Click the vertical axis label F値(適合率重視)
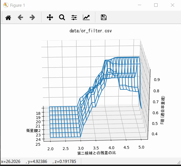 point(163,110)
